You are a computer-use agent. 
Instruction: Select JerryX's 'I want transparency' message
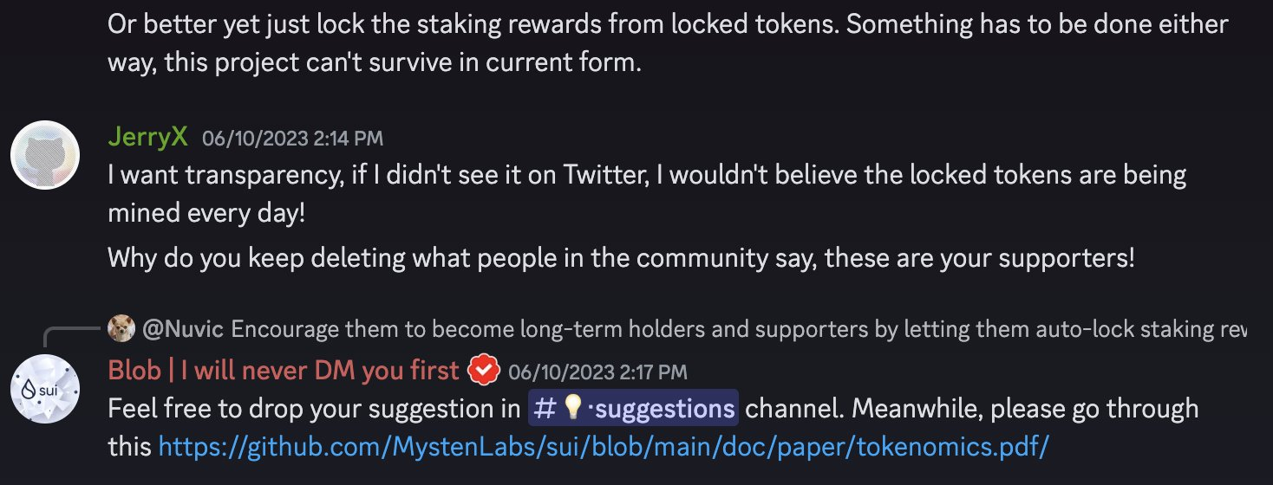click(x=647, y=193)
